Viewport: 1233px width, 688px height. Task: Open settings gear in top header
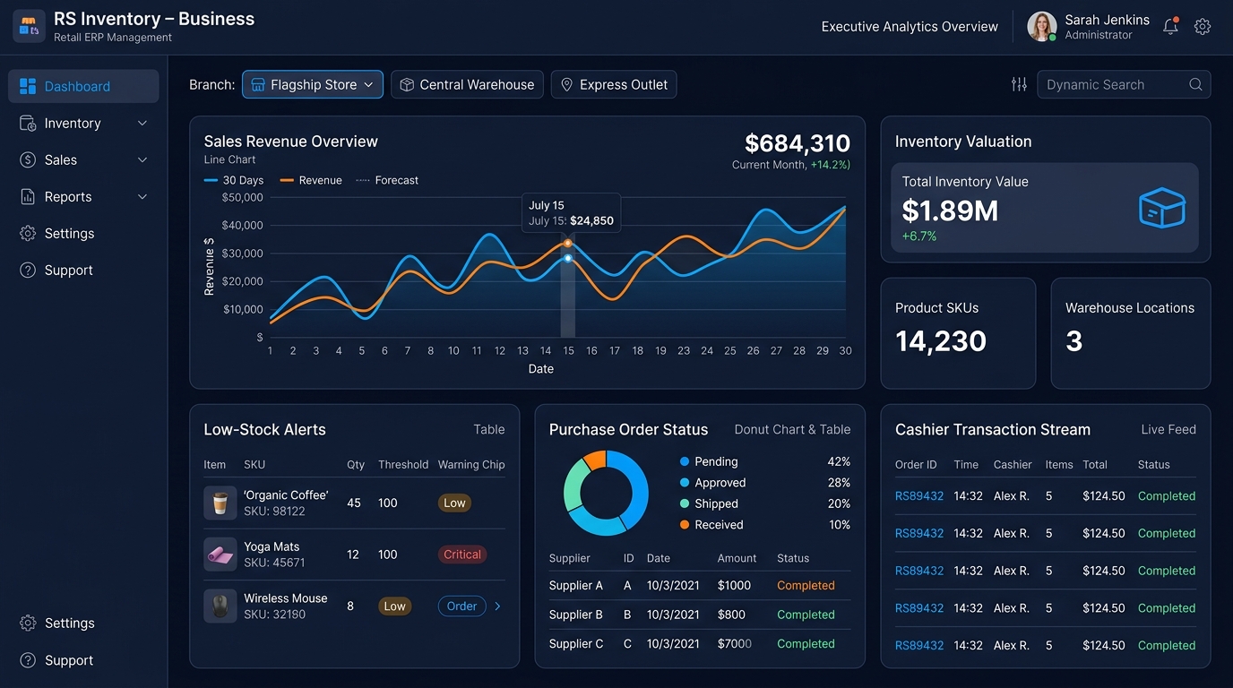(x=1203, y=27)
